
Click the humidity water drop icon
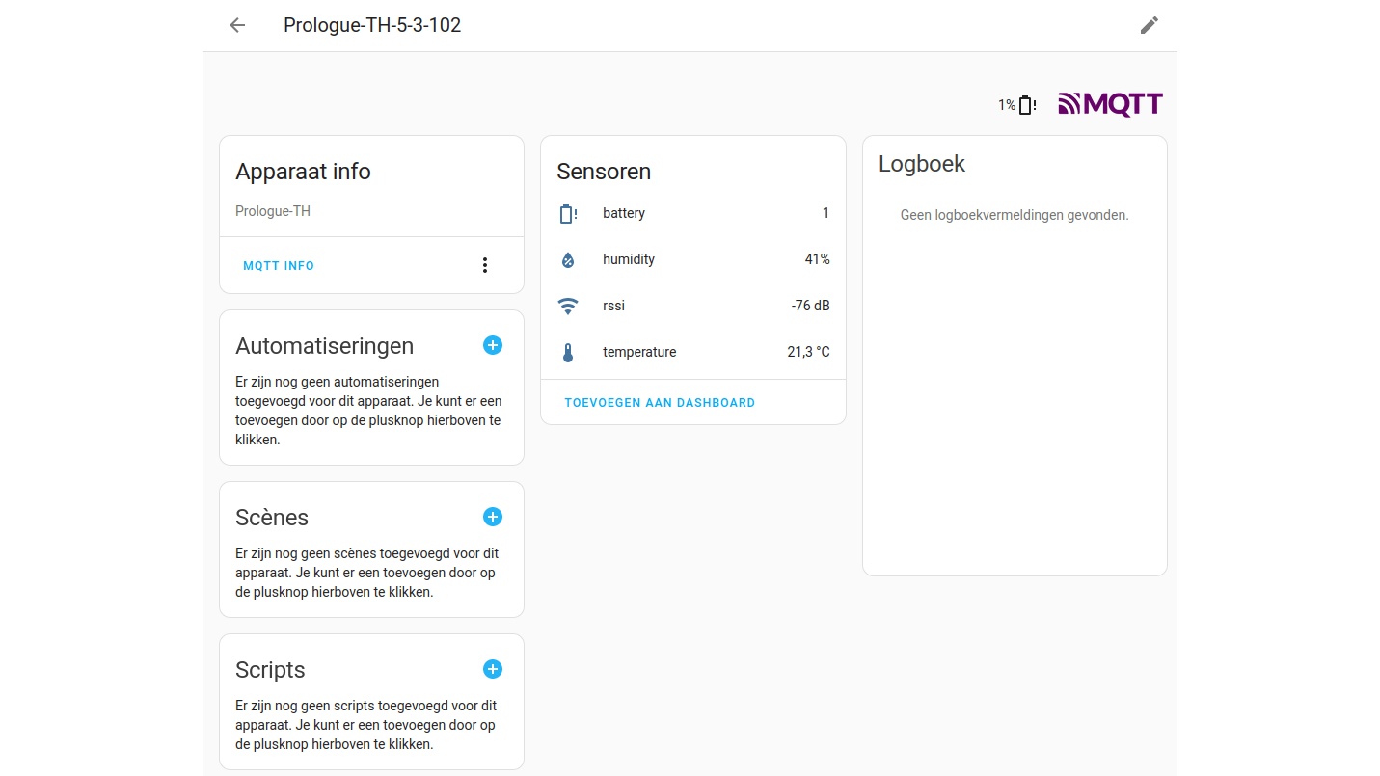568,259
